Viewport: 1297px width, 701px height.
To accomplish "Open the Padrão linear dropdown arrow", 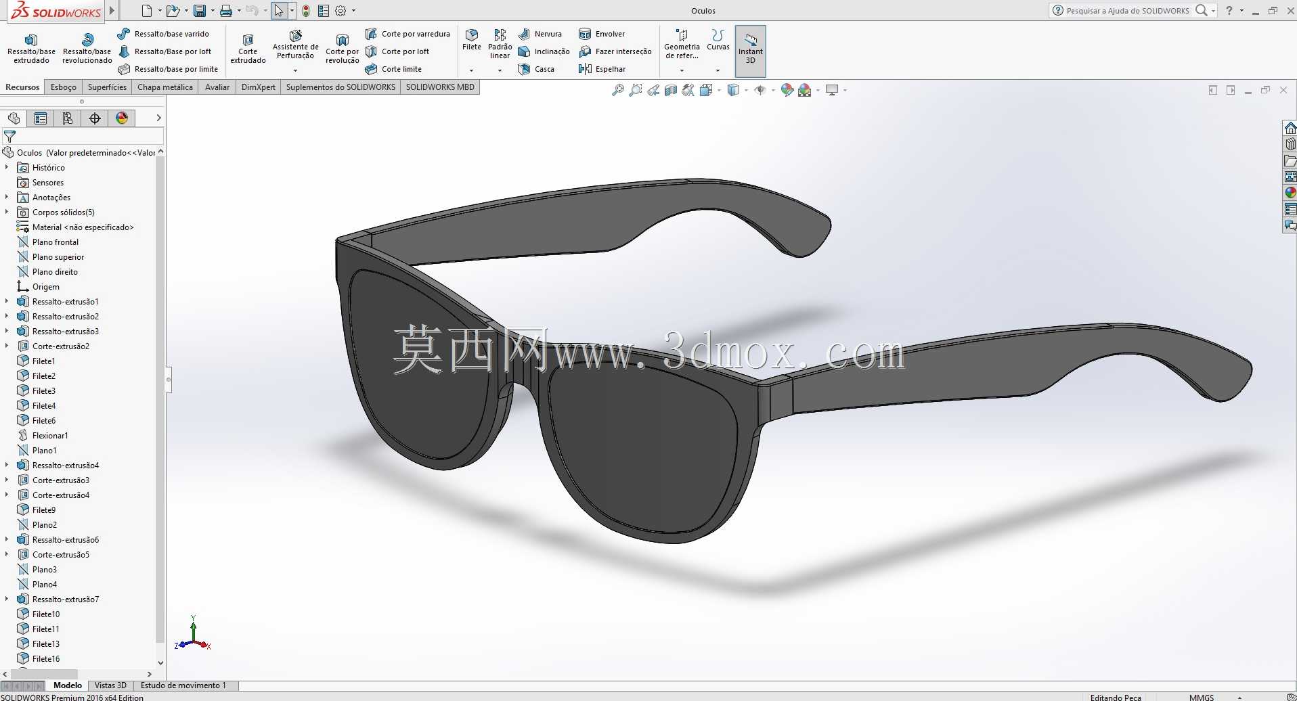I will click(500, 70).
